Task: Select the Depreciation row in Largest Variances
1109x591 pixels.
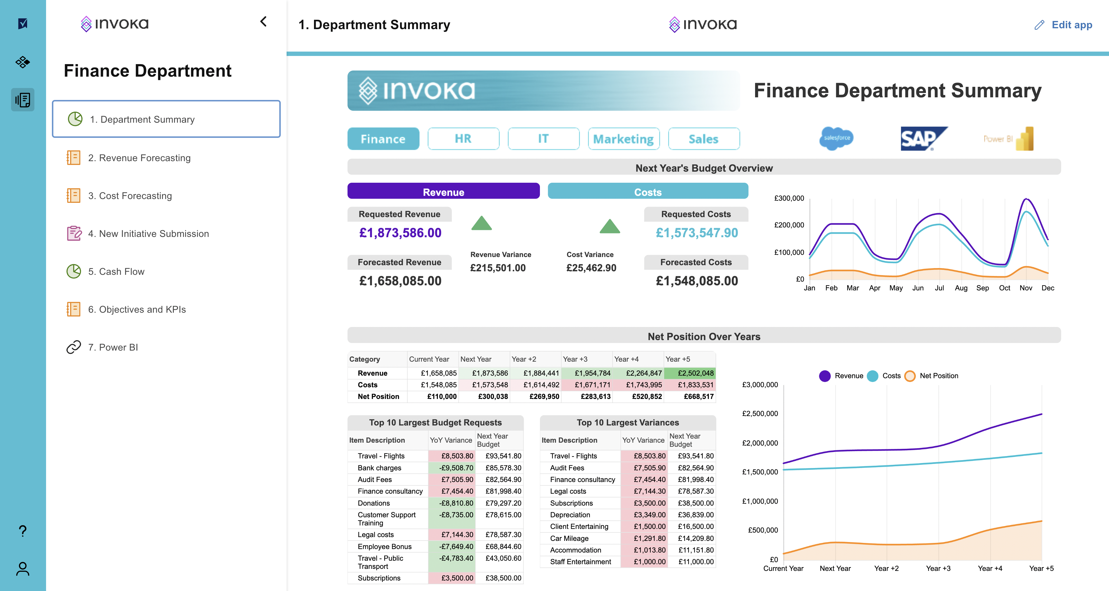Action: pos(628,514)
